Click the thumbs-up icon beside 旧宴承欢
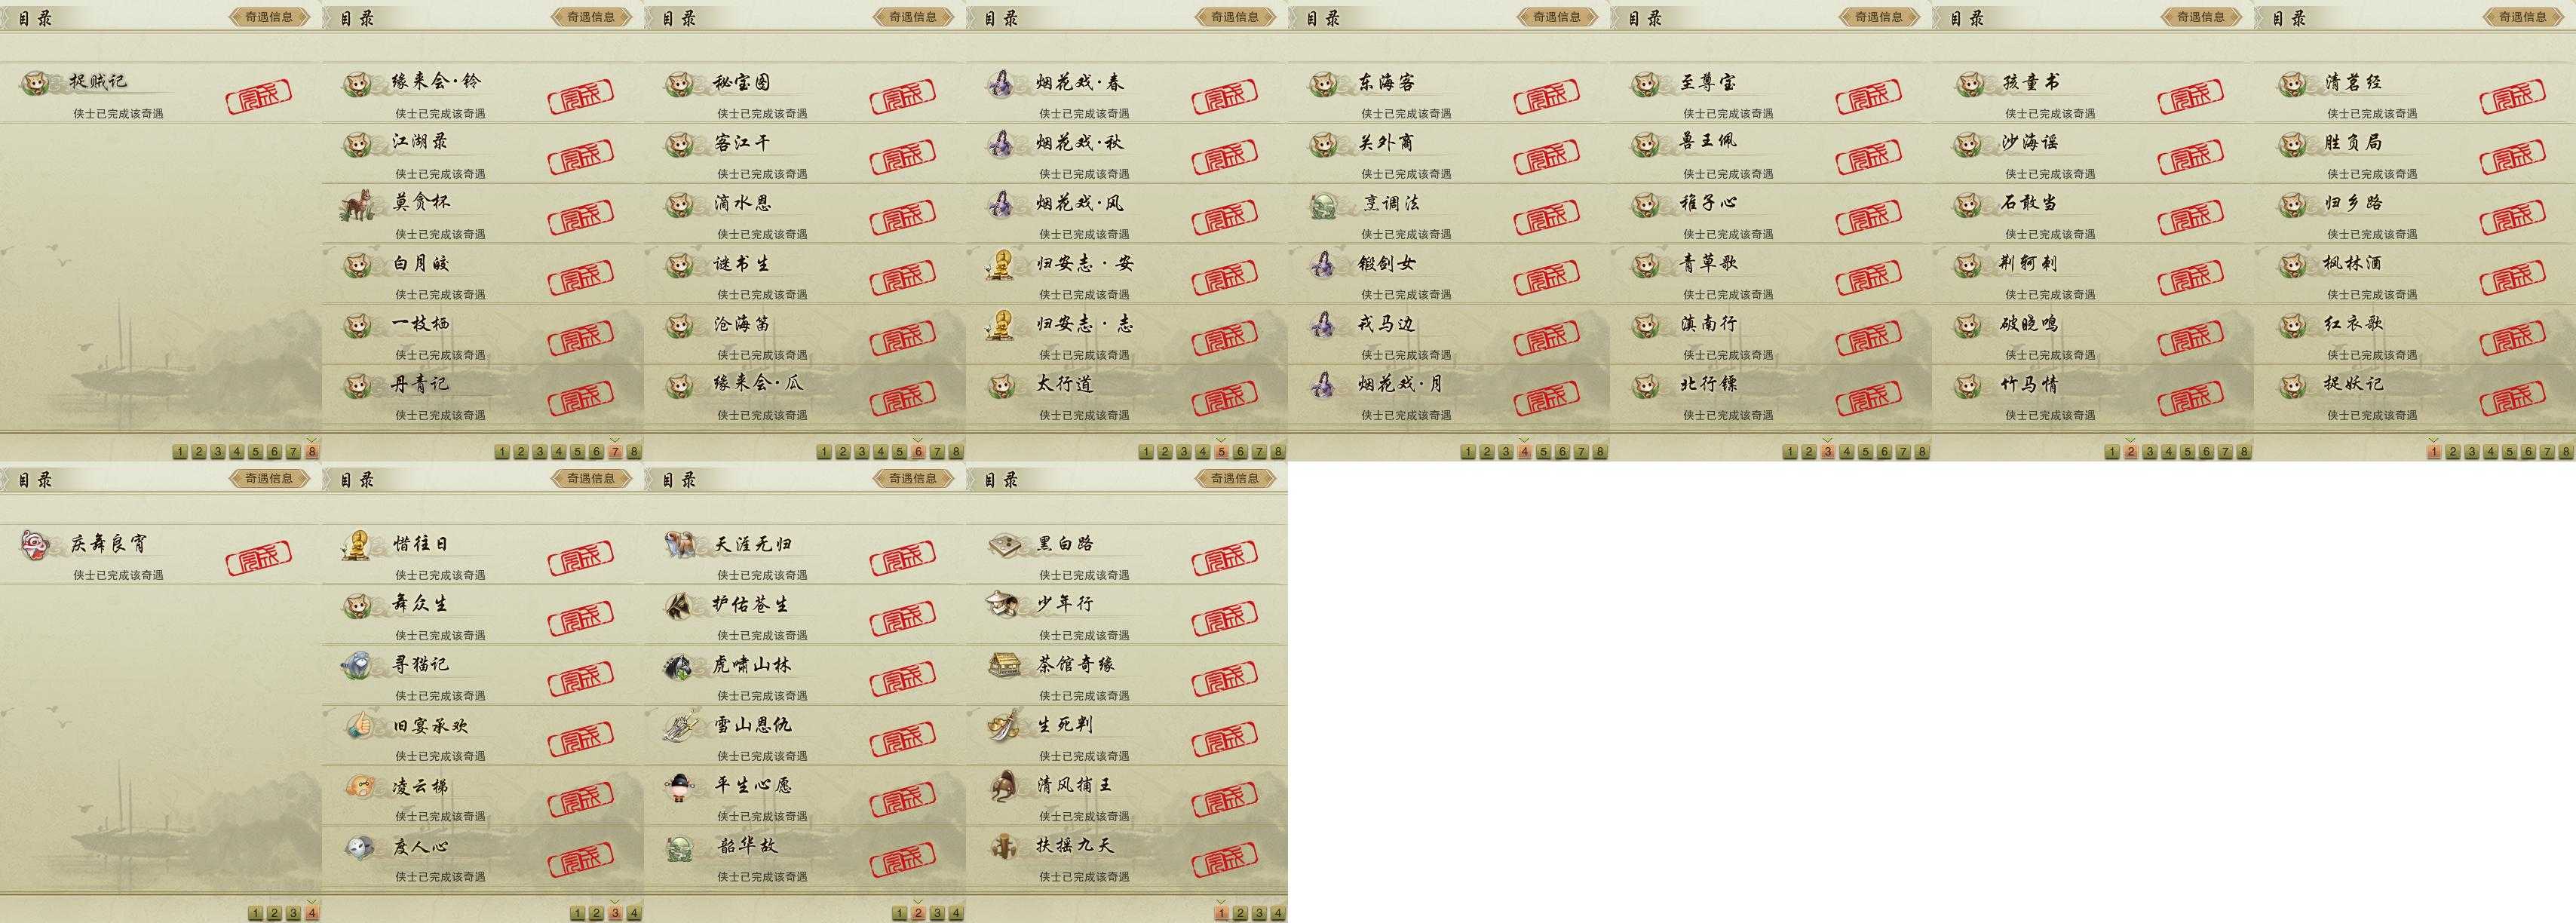The height and width of the screenshot is (923, 2576). coord(357,726)
